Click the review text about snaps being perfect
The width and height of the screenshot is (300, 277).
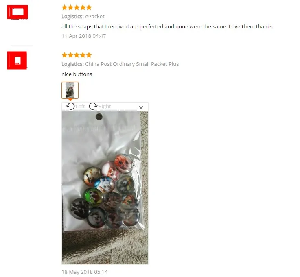[167, 26]
